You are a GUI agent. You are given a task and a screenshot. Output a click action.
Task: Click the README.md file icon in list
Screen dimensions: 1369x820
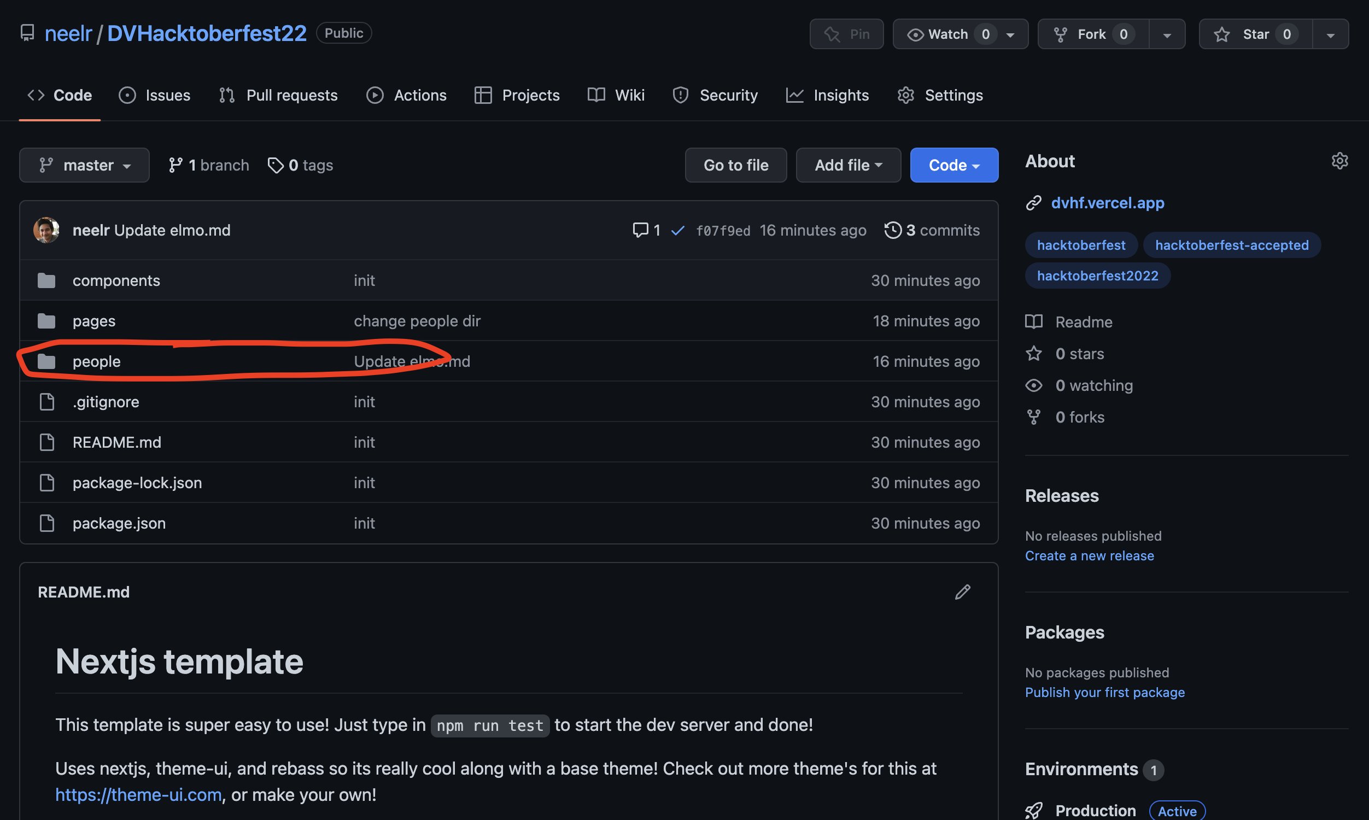pyautogui.click(x=47, y=442)
